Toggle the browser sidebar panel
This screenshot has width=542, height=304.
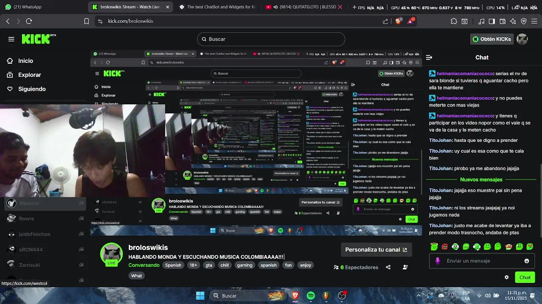tap(492, 21)
